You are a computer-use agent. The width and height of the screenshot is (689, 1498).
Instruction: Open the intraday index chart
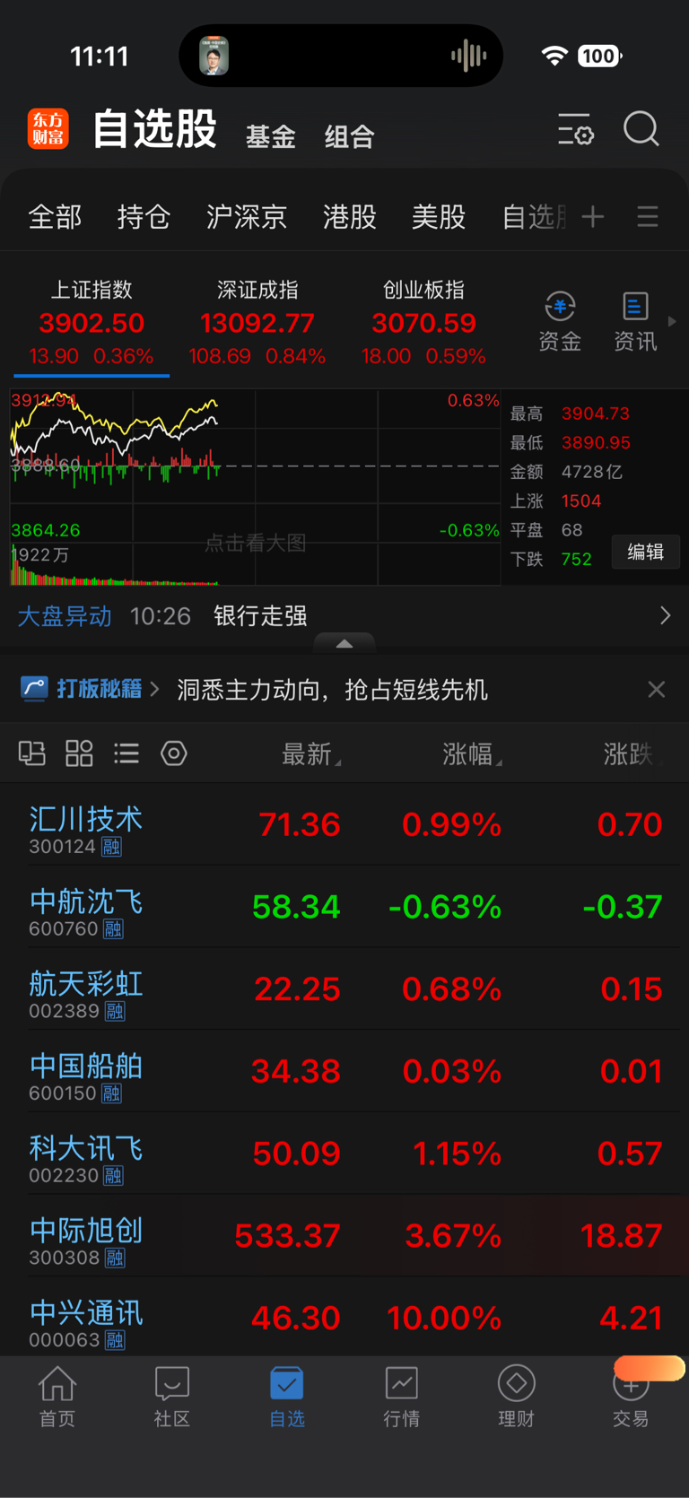click(x=255, y=487)
